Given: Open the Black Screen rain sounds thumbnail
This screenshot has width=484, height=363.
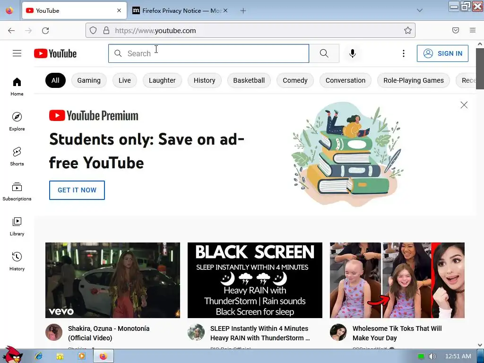Looking at the screenshot, I should point(255,280).
